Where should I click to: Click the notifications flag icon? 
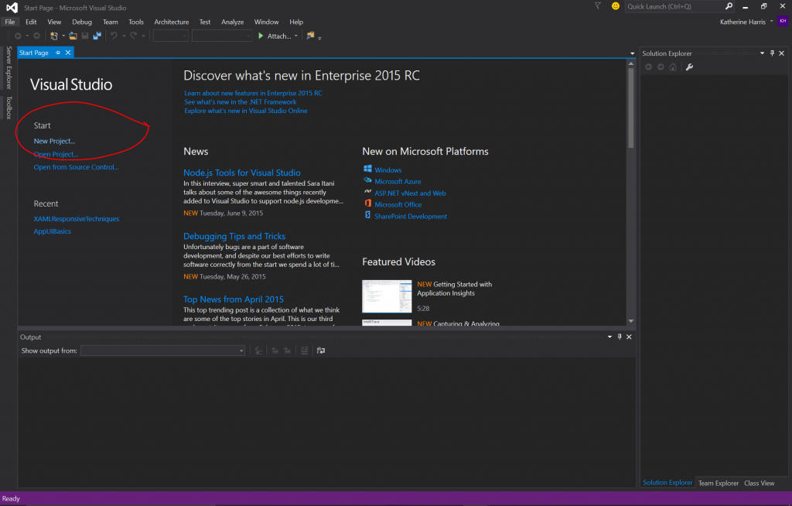pos(598,6)
